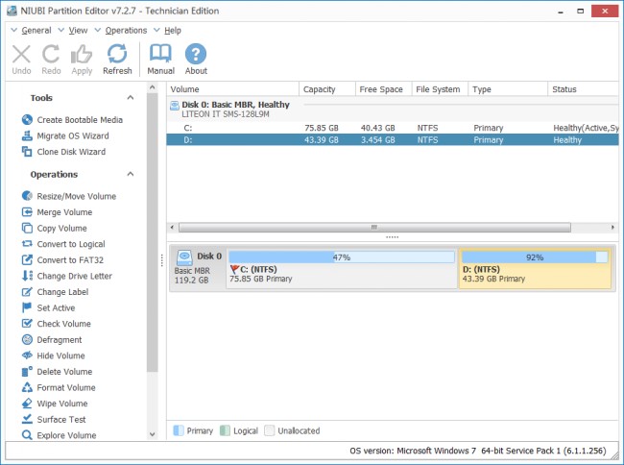The image size is (624, 465).
Task: Click the Hide Volume icon
Action: [27, 355]
